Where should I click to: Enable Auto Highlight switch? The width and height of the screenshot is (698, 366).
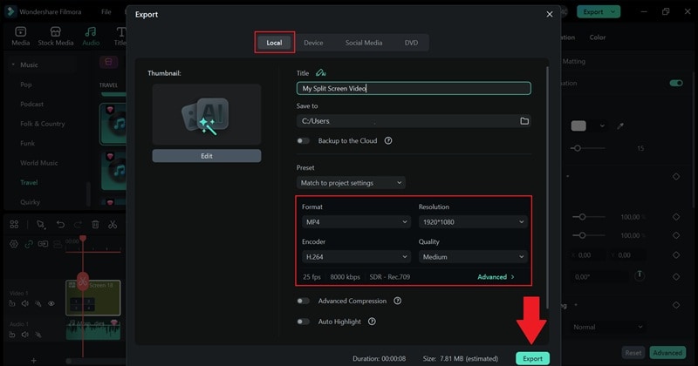click(x=303, y=322)
